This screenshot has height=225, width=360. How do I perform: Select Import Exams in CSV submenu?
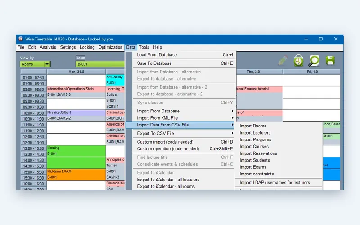tap(279, 167)
